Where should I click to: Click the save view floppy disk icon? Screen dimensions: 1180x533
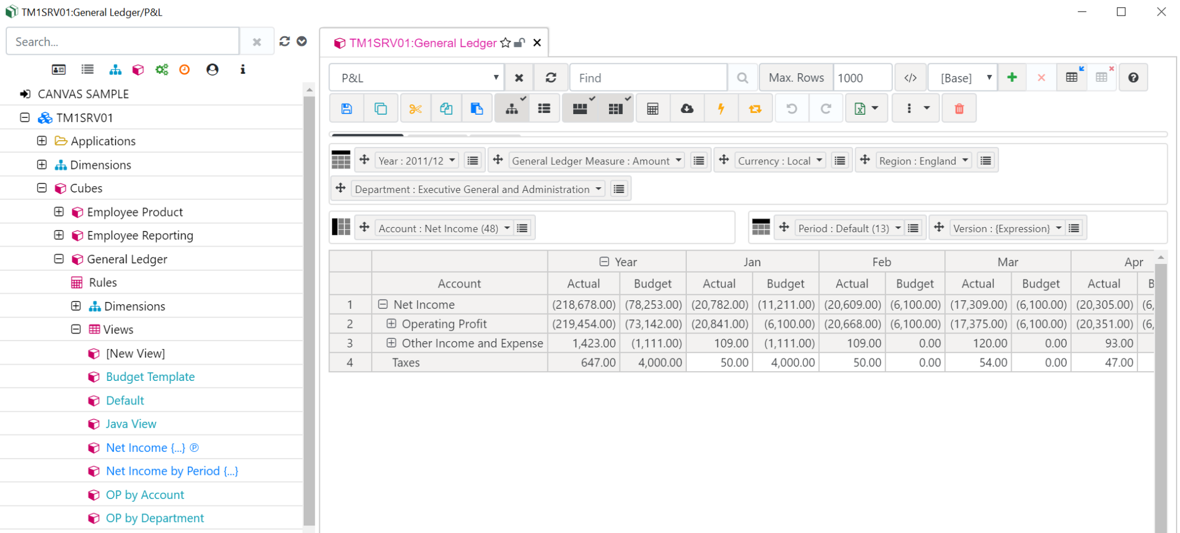click(x=346, y=109)
